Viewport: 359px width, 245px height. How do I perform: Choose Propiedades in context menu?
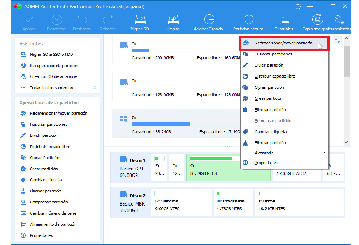[x=284, y=163]
